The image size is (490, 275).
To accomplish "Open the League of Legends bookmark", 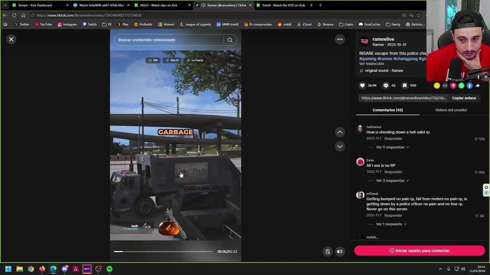I will point(195,24).
